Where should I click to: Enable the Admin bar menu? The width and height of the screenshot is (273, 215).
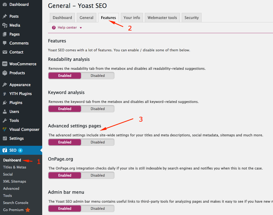click(65, 209)
